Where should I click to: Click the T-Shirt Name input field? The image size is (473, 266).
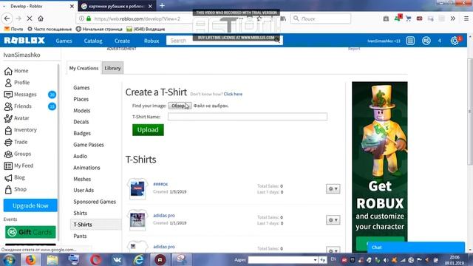(x=248, y=117)
